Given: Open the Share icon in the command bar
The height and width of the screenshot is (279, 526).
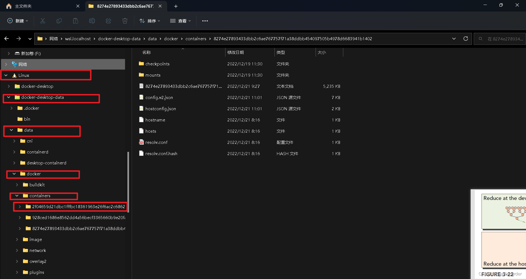Looking at the screenshot, I should pyautogui.click(x=108, y=21).
